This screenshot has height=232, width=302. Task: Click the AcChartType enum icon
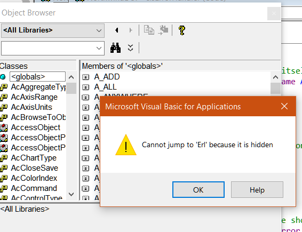[x=3, y=158]
